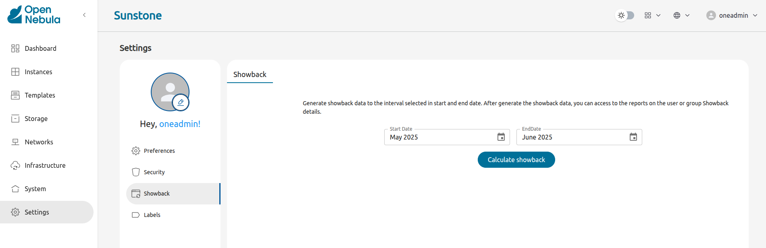This screenshot has width=766, height=248.
Task: Toggle the light/dark theme switch
Action: tap(625, 15)
